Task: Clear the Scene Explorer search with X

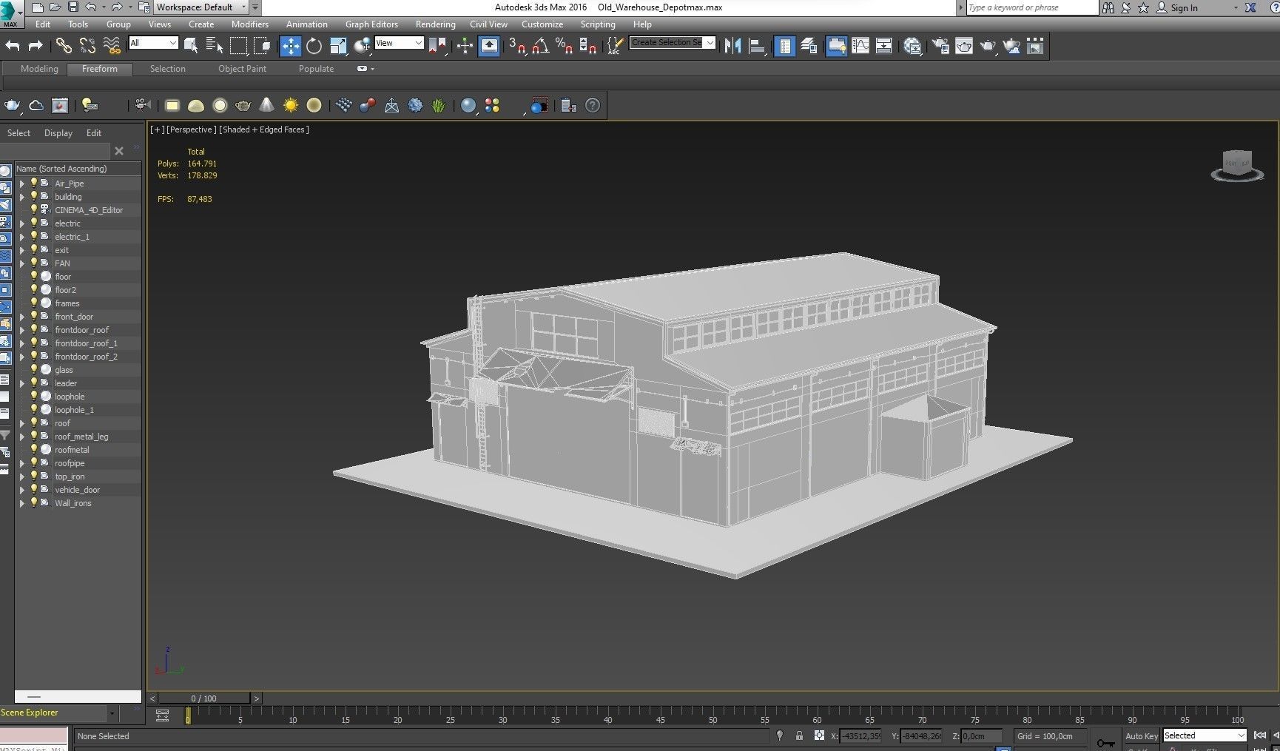Action: pyautogui.click(x=119, y=151)
